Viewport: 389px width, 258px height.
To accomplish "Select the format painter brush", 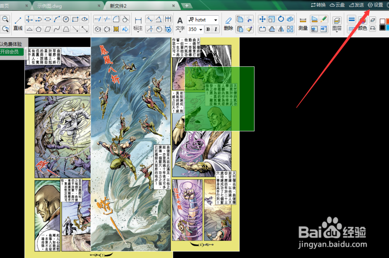I will (249, 29).
